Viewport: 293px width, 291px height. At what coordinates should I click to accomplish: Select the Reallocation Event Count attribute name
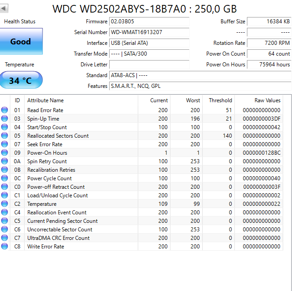pos(57,213)
